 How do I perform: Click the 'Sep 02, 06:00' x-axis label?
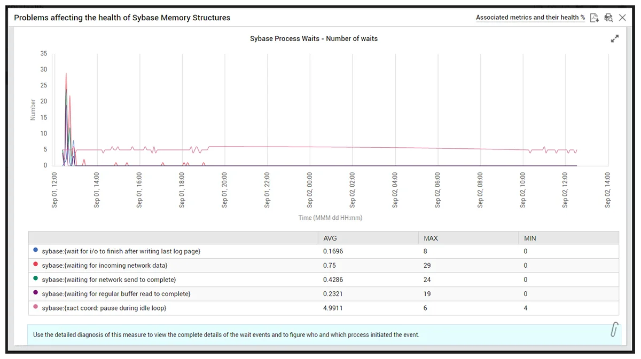pos(438,190)
